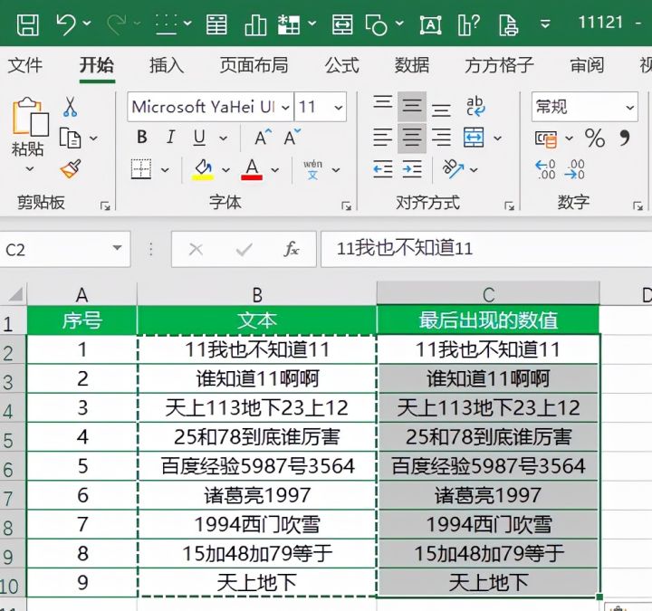Click Merge and Center icon

coord(474,138)
